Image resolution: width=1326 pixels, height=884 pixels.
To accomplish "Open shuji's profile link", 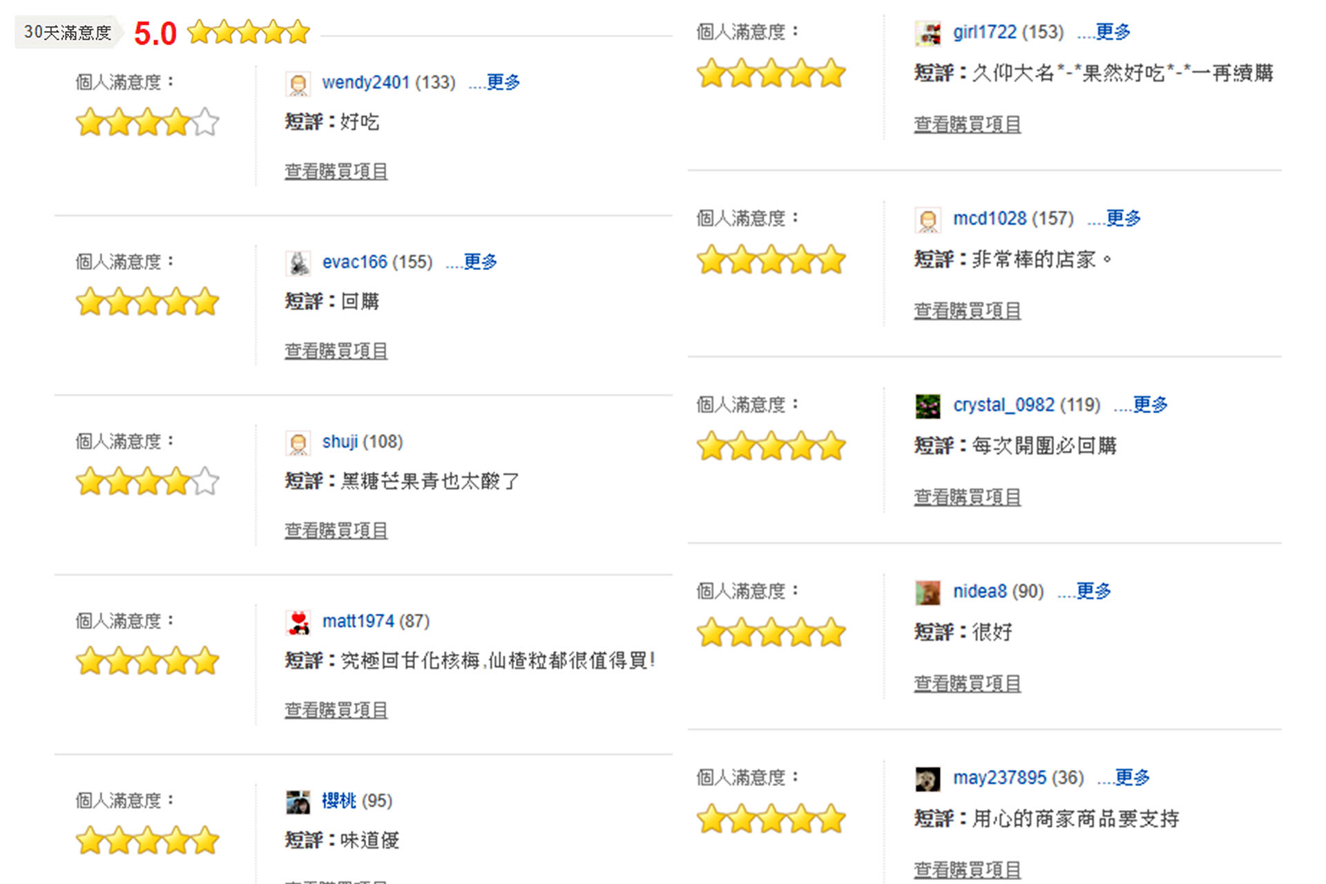I will tap(340, 441).
